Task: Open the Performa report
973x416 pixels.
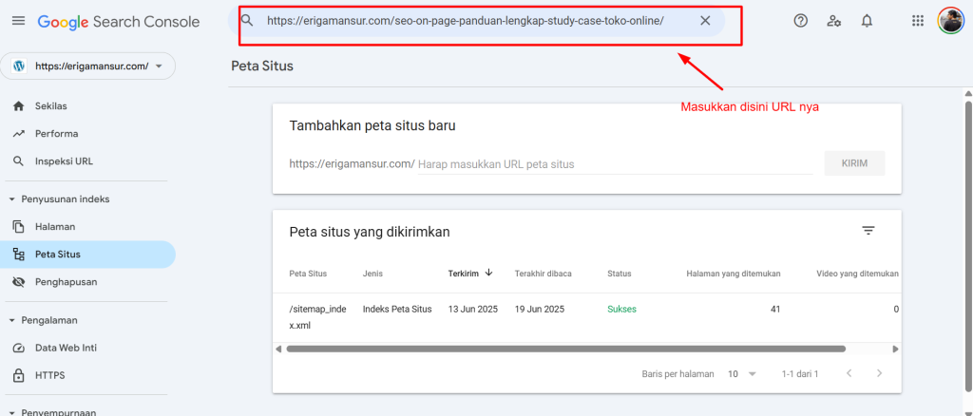Action: tap(56, 134)
